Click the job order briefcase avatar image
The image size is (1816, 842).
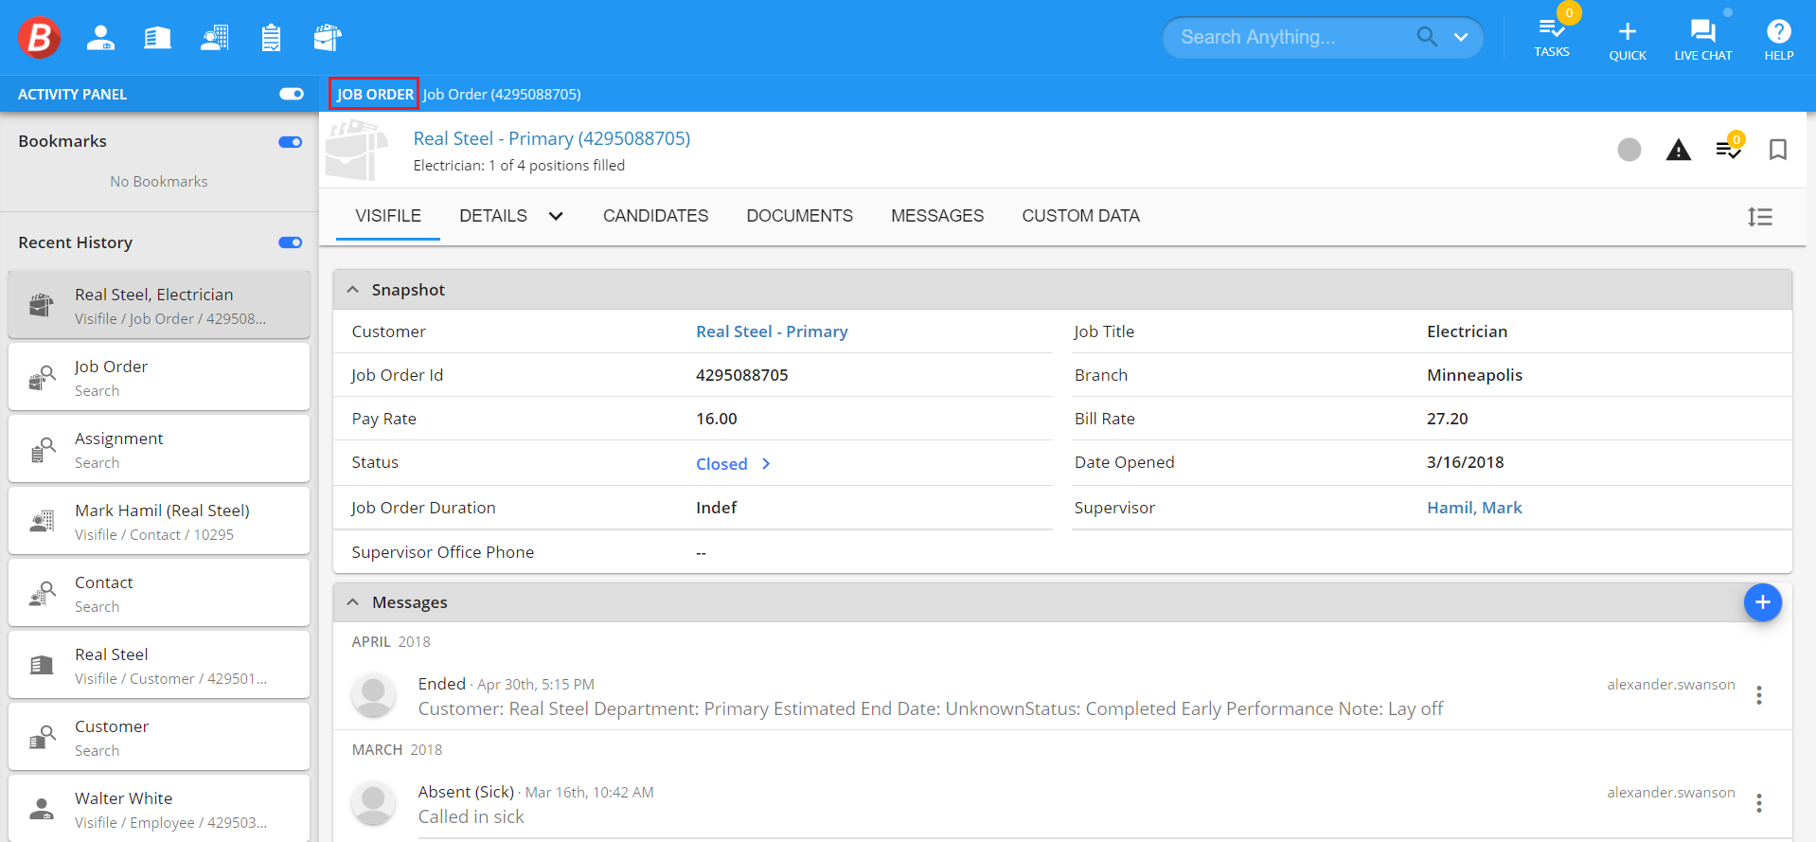(x=357, y=150)
